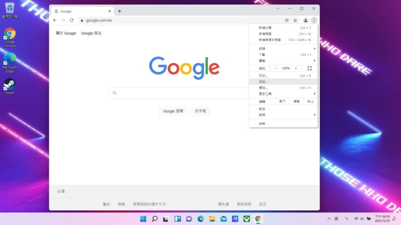Click the 設定 footer link
Image resolution: width=401 pixels, height=225 pixels.
[x=263, y=204]
